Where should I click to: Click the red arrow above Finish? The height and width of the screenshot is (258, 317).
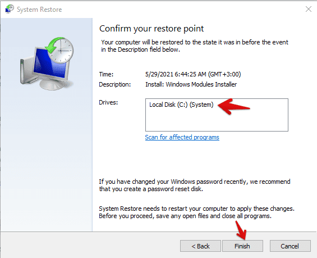pos(241,230)
